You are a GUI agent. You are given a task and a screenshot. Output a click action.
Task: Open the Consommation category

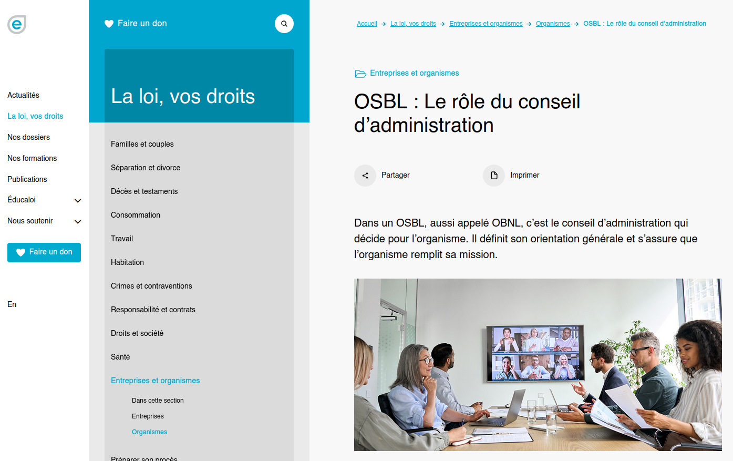pyautogui.click(x=136, y=215)
